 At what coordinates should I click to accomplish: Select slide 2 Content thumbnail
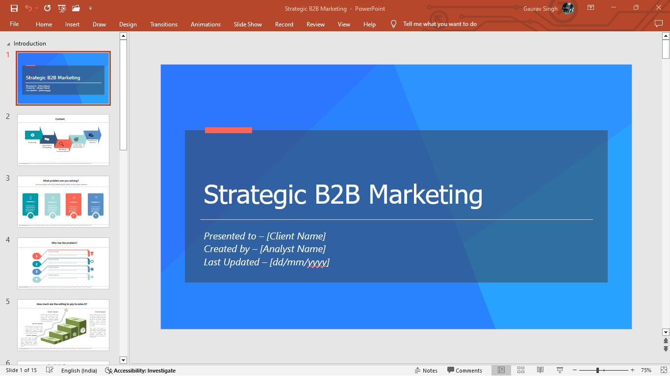[63, 140]
